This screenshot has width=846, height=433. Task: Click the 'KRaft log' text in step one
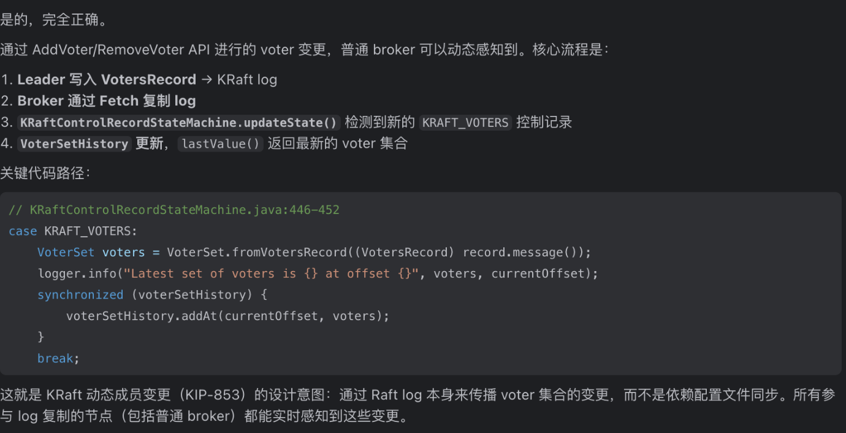tap(247, 80)
